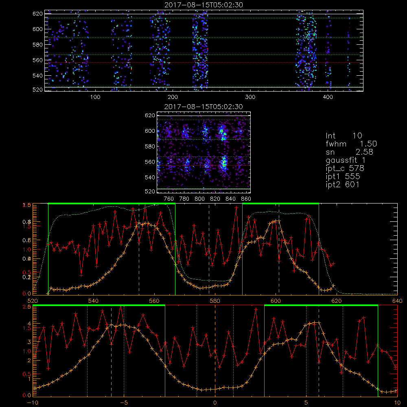Click x-axis label 300 on top plot
The width and height of the screenshot is (407, 407).
click(x=250, y=97)
